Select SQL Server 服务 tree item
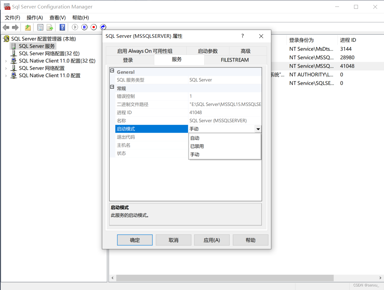The image size is (384, 290). (37, 46)
